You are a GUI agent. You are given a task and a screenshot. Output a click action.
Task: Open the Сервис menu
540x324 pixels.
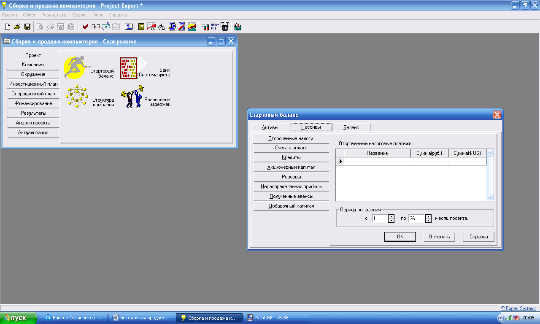80,15
